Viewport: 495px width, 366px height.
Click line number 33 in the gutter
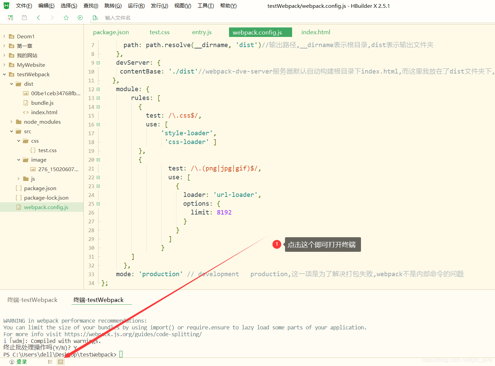tap(91, 274)
